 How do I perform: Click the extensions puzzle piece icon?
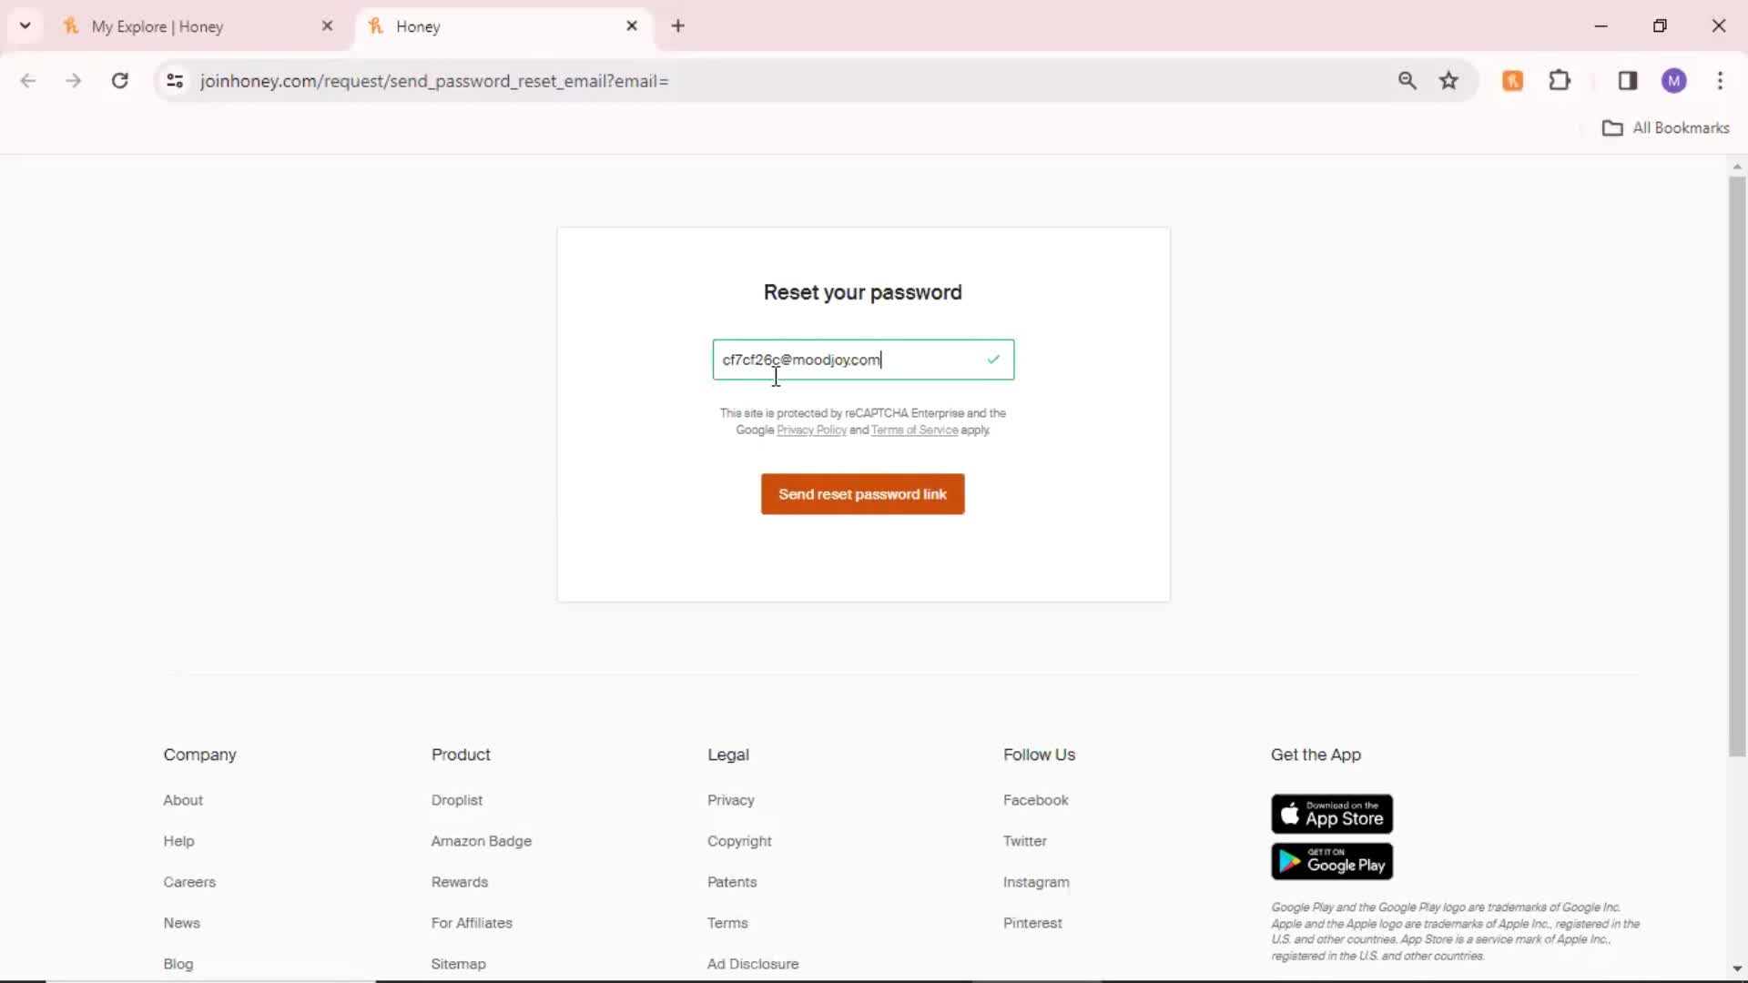(1560, 80)
